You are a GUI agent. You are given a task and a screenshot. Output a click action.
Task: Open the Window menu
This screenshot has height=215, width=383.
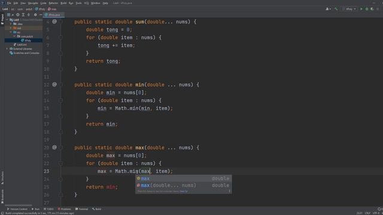click(x=96, y=3)
